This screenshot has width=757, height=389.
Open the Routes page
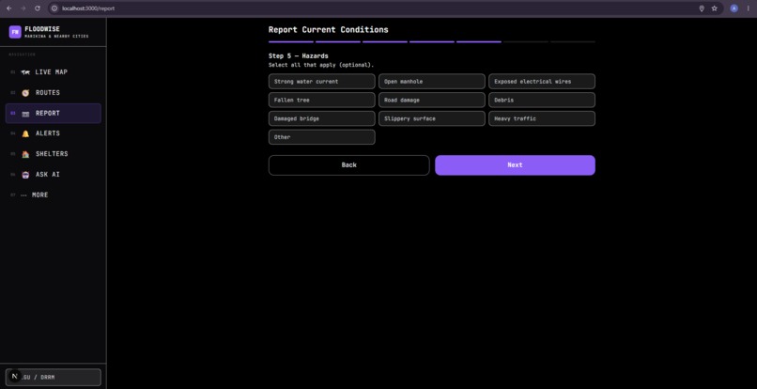click(x=54, y=93)
